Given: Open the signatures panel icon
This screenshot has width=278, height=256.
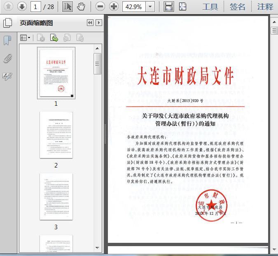Looking at the screenshot, I should [x=7, y=77].
